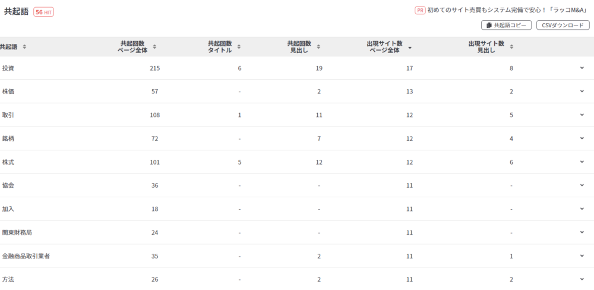Screen dimensions: 594x290
Task: Click the PR badge icon
Action: (420, 11)
